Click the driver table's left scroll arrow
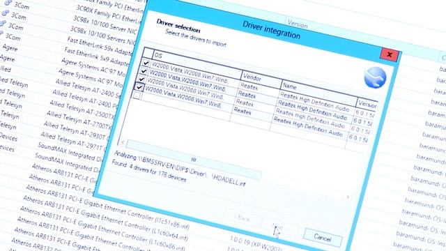This screenshot has width=446, height=251. click(123, 142)
